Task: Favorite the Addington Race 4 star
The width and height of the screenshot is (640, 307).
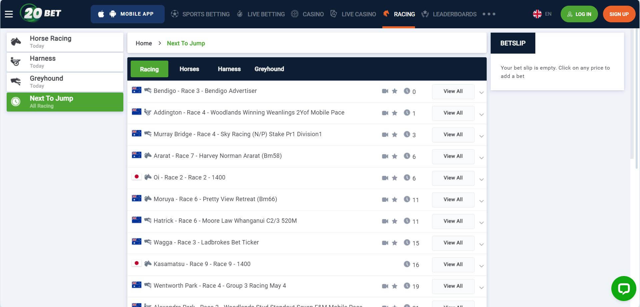Action: [x=395, y=113]
